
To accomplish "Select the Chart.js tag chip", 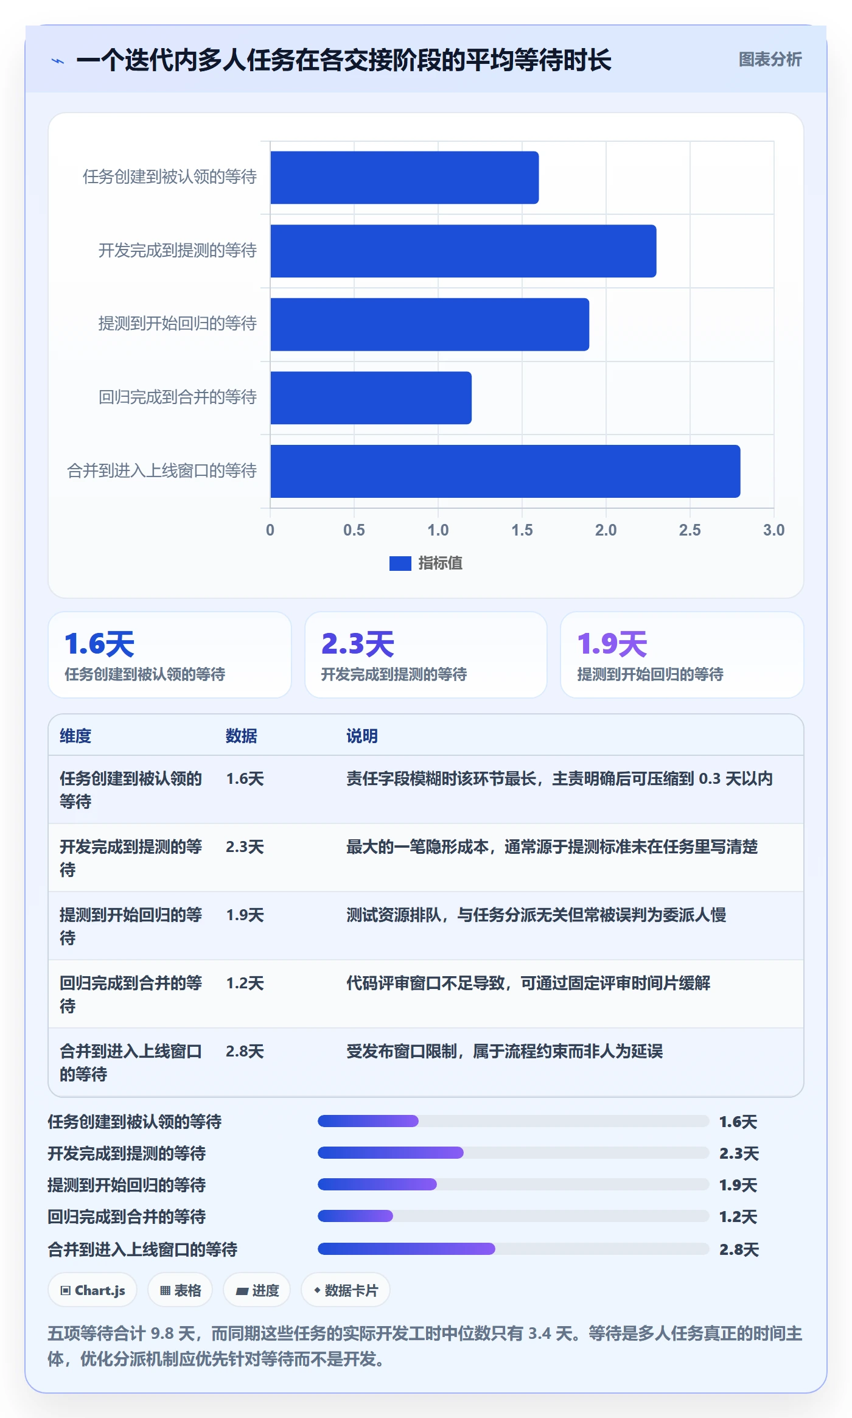I will pos(93,1290).
